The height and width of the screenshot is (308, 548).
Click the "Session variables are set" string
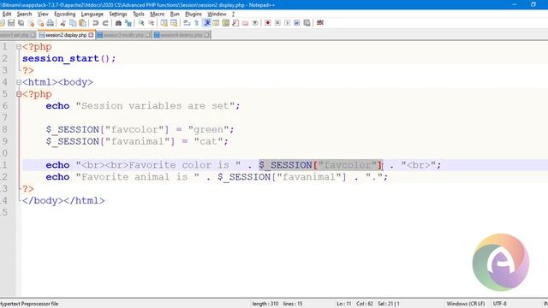(x=155, y=106)
